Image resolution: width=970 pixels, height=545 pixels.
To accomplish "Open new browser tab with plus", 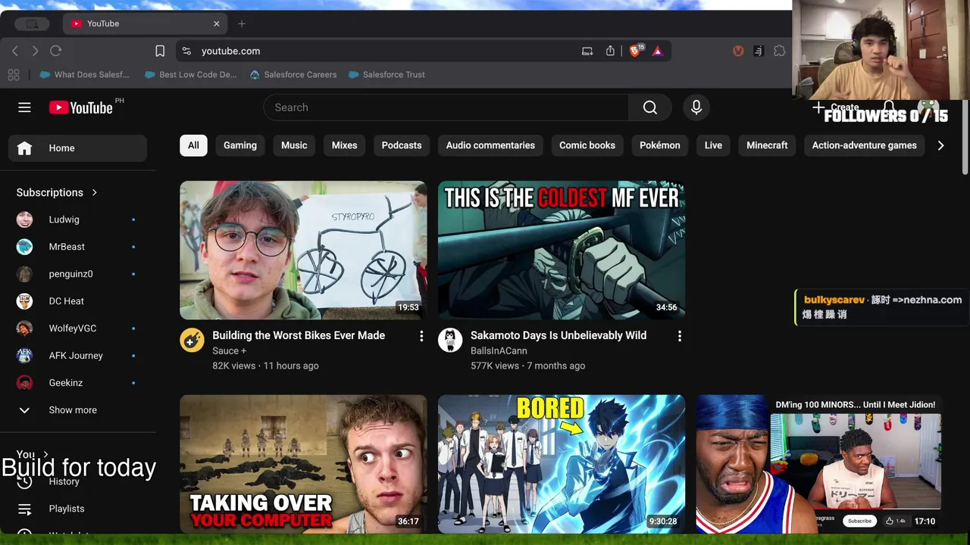I will (x=242, y=23).
